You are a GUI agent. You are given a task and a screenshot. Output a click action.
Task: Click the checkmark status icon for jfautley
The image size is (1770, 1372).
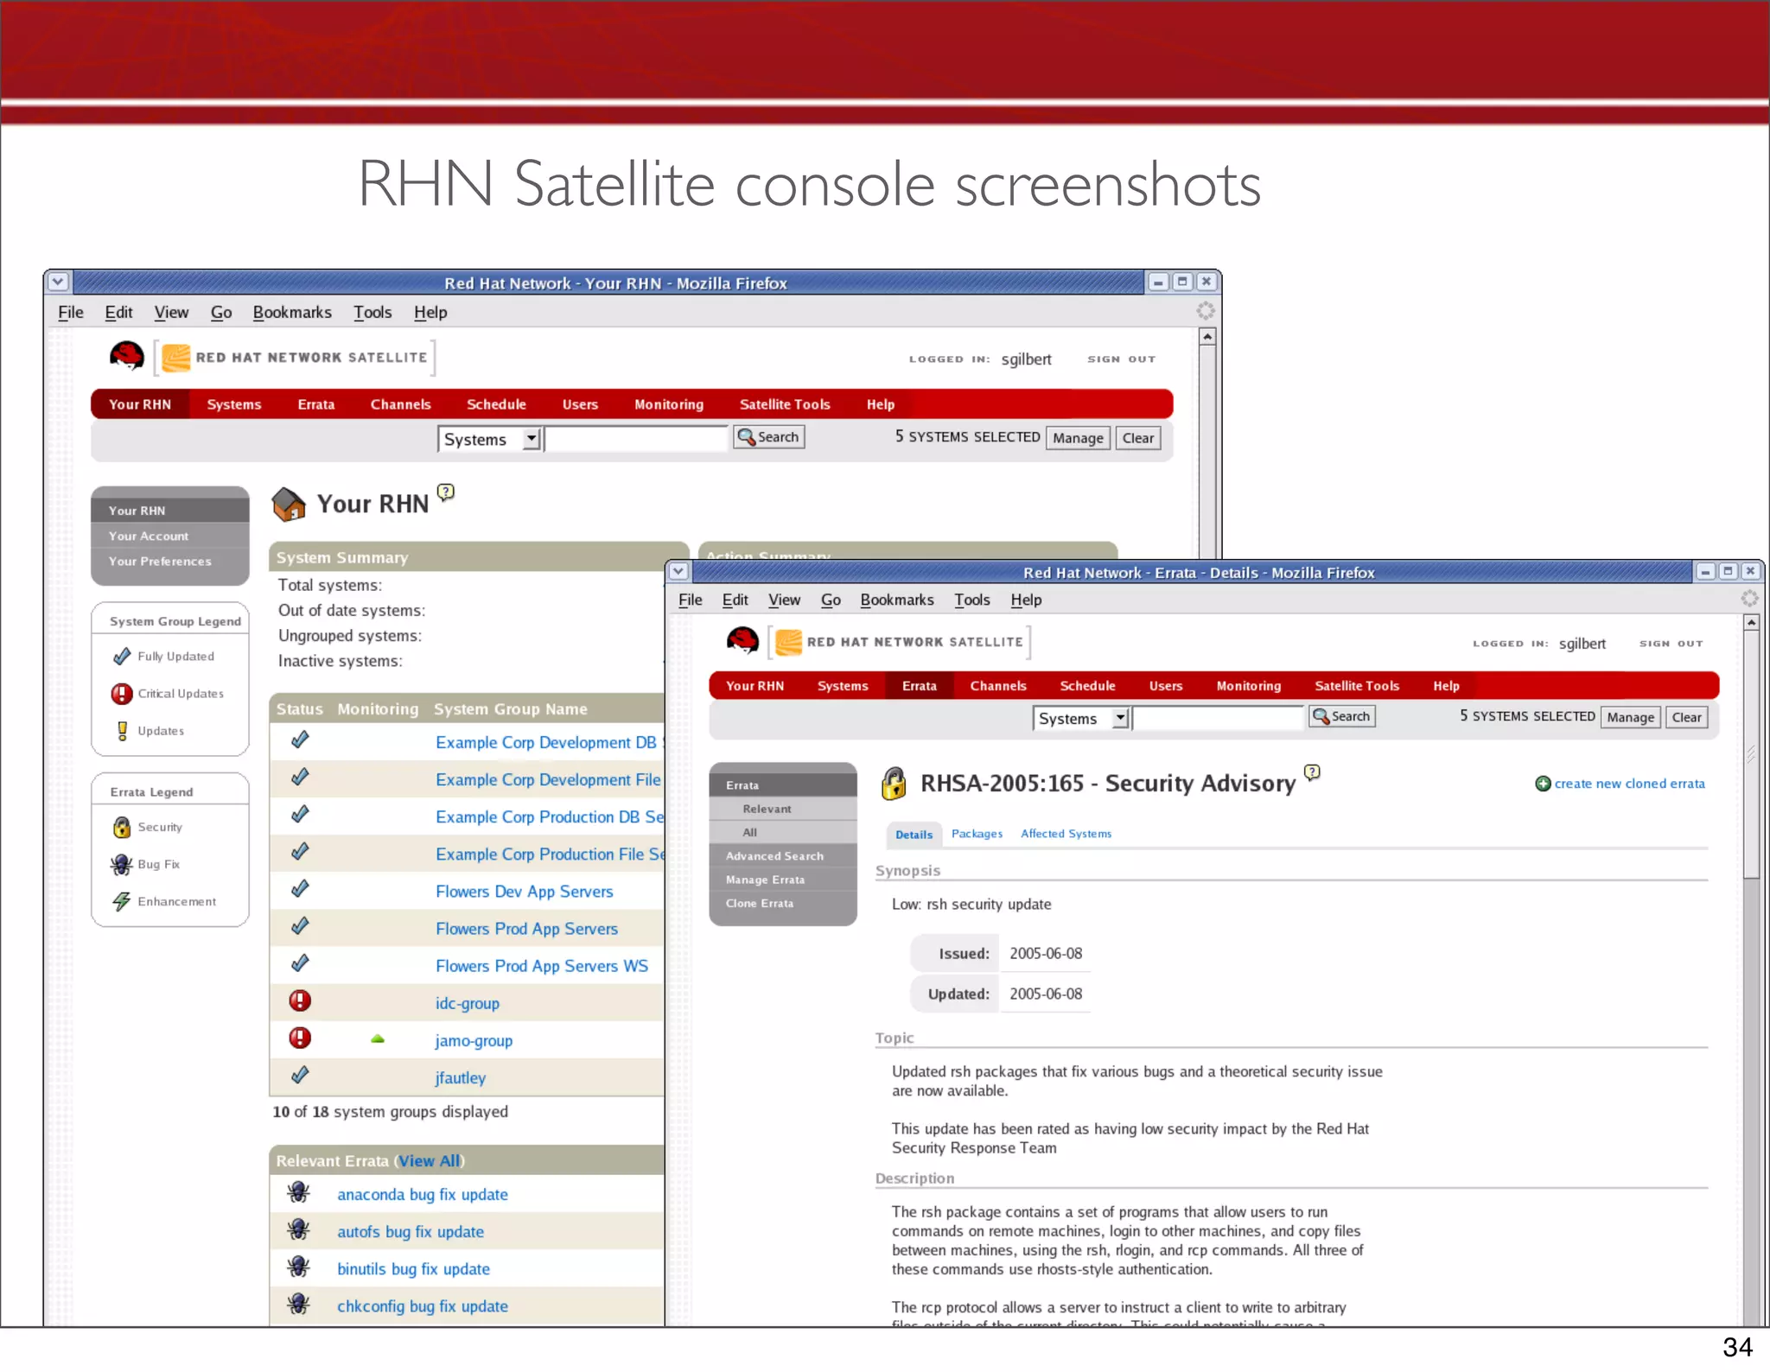tap(300, 1076)
